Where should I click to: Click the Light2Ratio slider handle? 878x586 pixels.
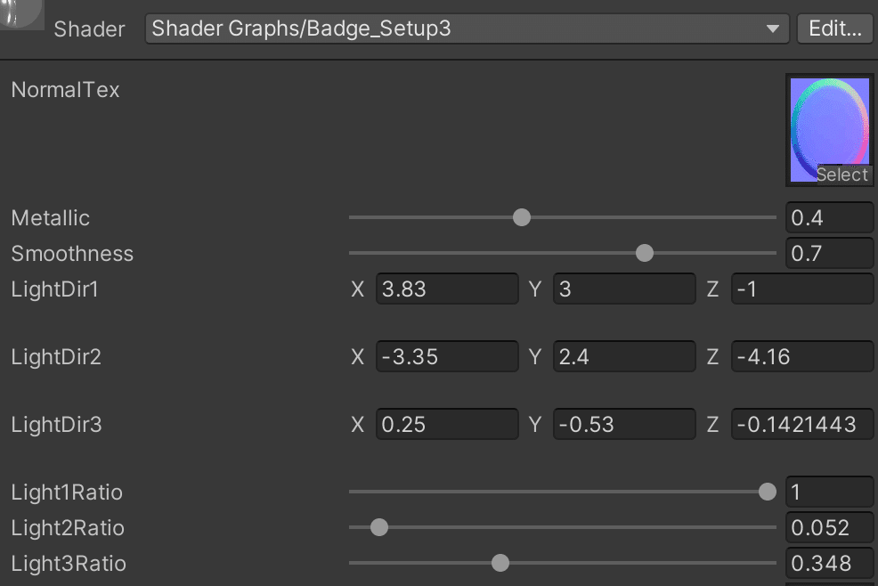[378, 528]
